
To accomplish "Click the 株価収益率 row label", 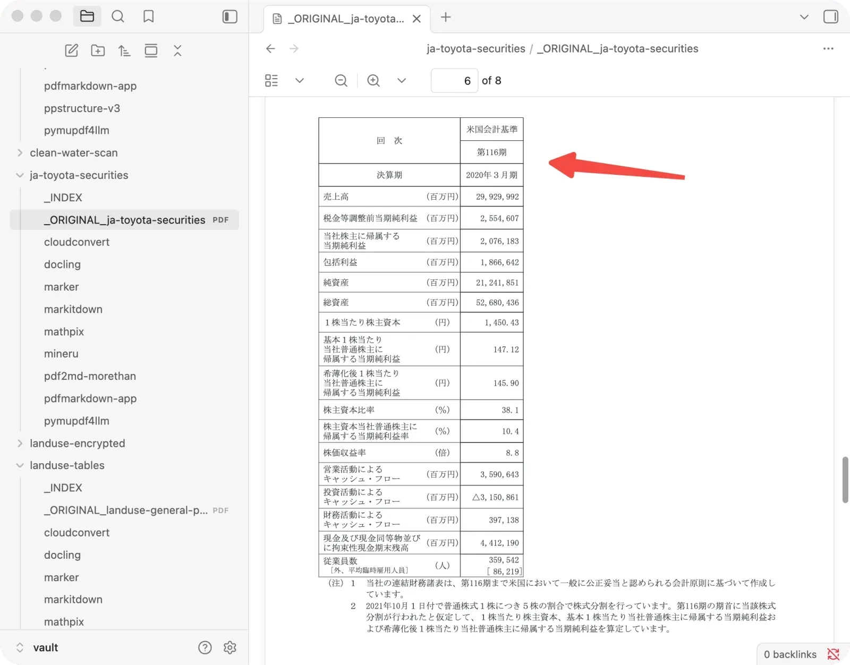I will [345, 453].
